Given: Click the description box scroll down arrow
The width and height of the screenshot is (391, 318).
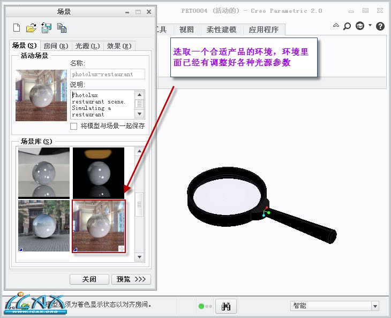Looking at the screenshot, I should pos(140,114).
